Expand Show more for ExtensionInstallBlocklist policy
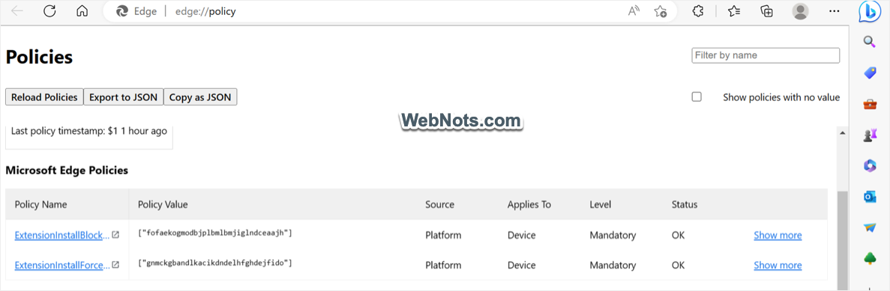The height and width of the screenshot is (291, 890). (x=778, y=235)
